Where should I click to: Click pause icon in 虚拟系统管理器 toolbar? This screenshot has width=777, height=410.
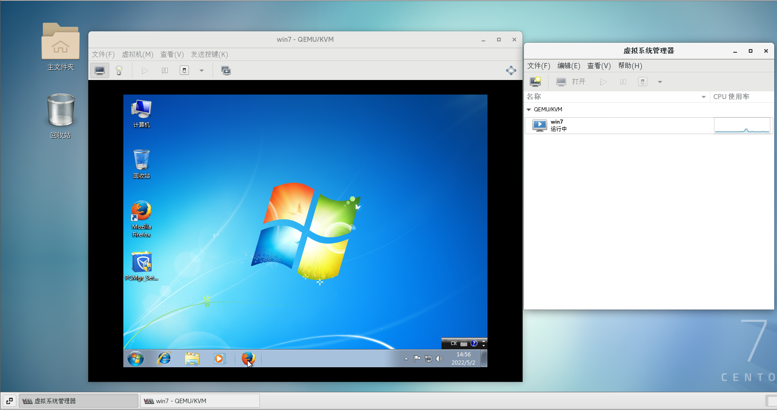point(623,82)
